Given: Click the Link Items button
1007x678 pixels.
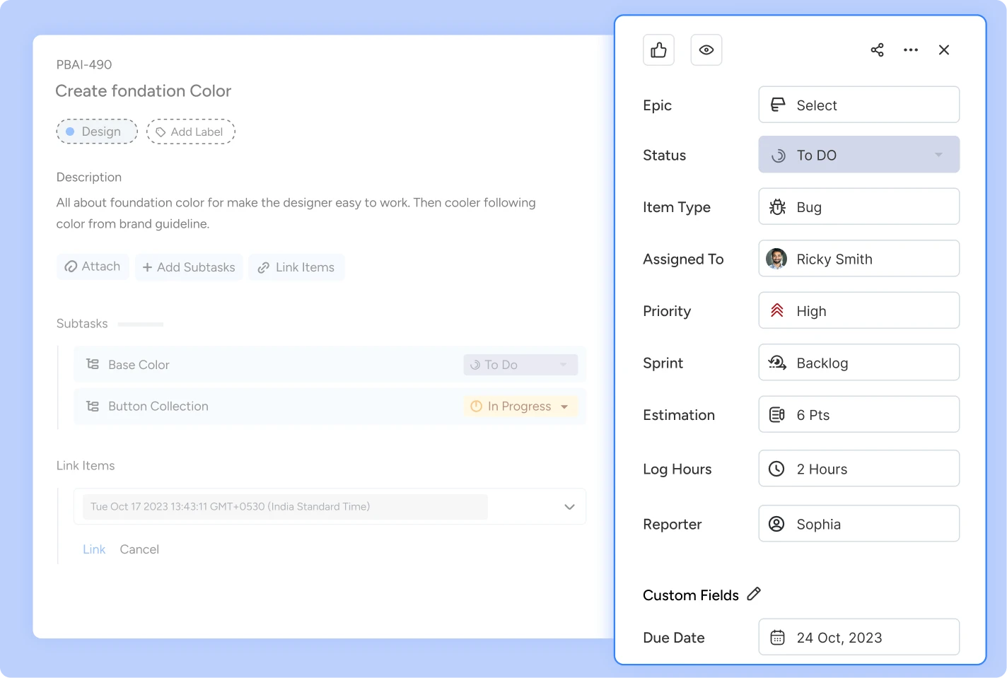Looking at the screenshot, I should click(x=296, y=267).
